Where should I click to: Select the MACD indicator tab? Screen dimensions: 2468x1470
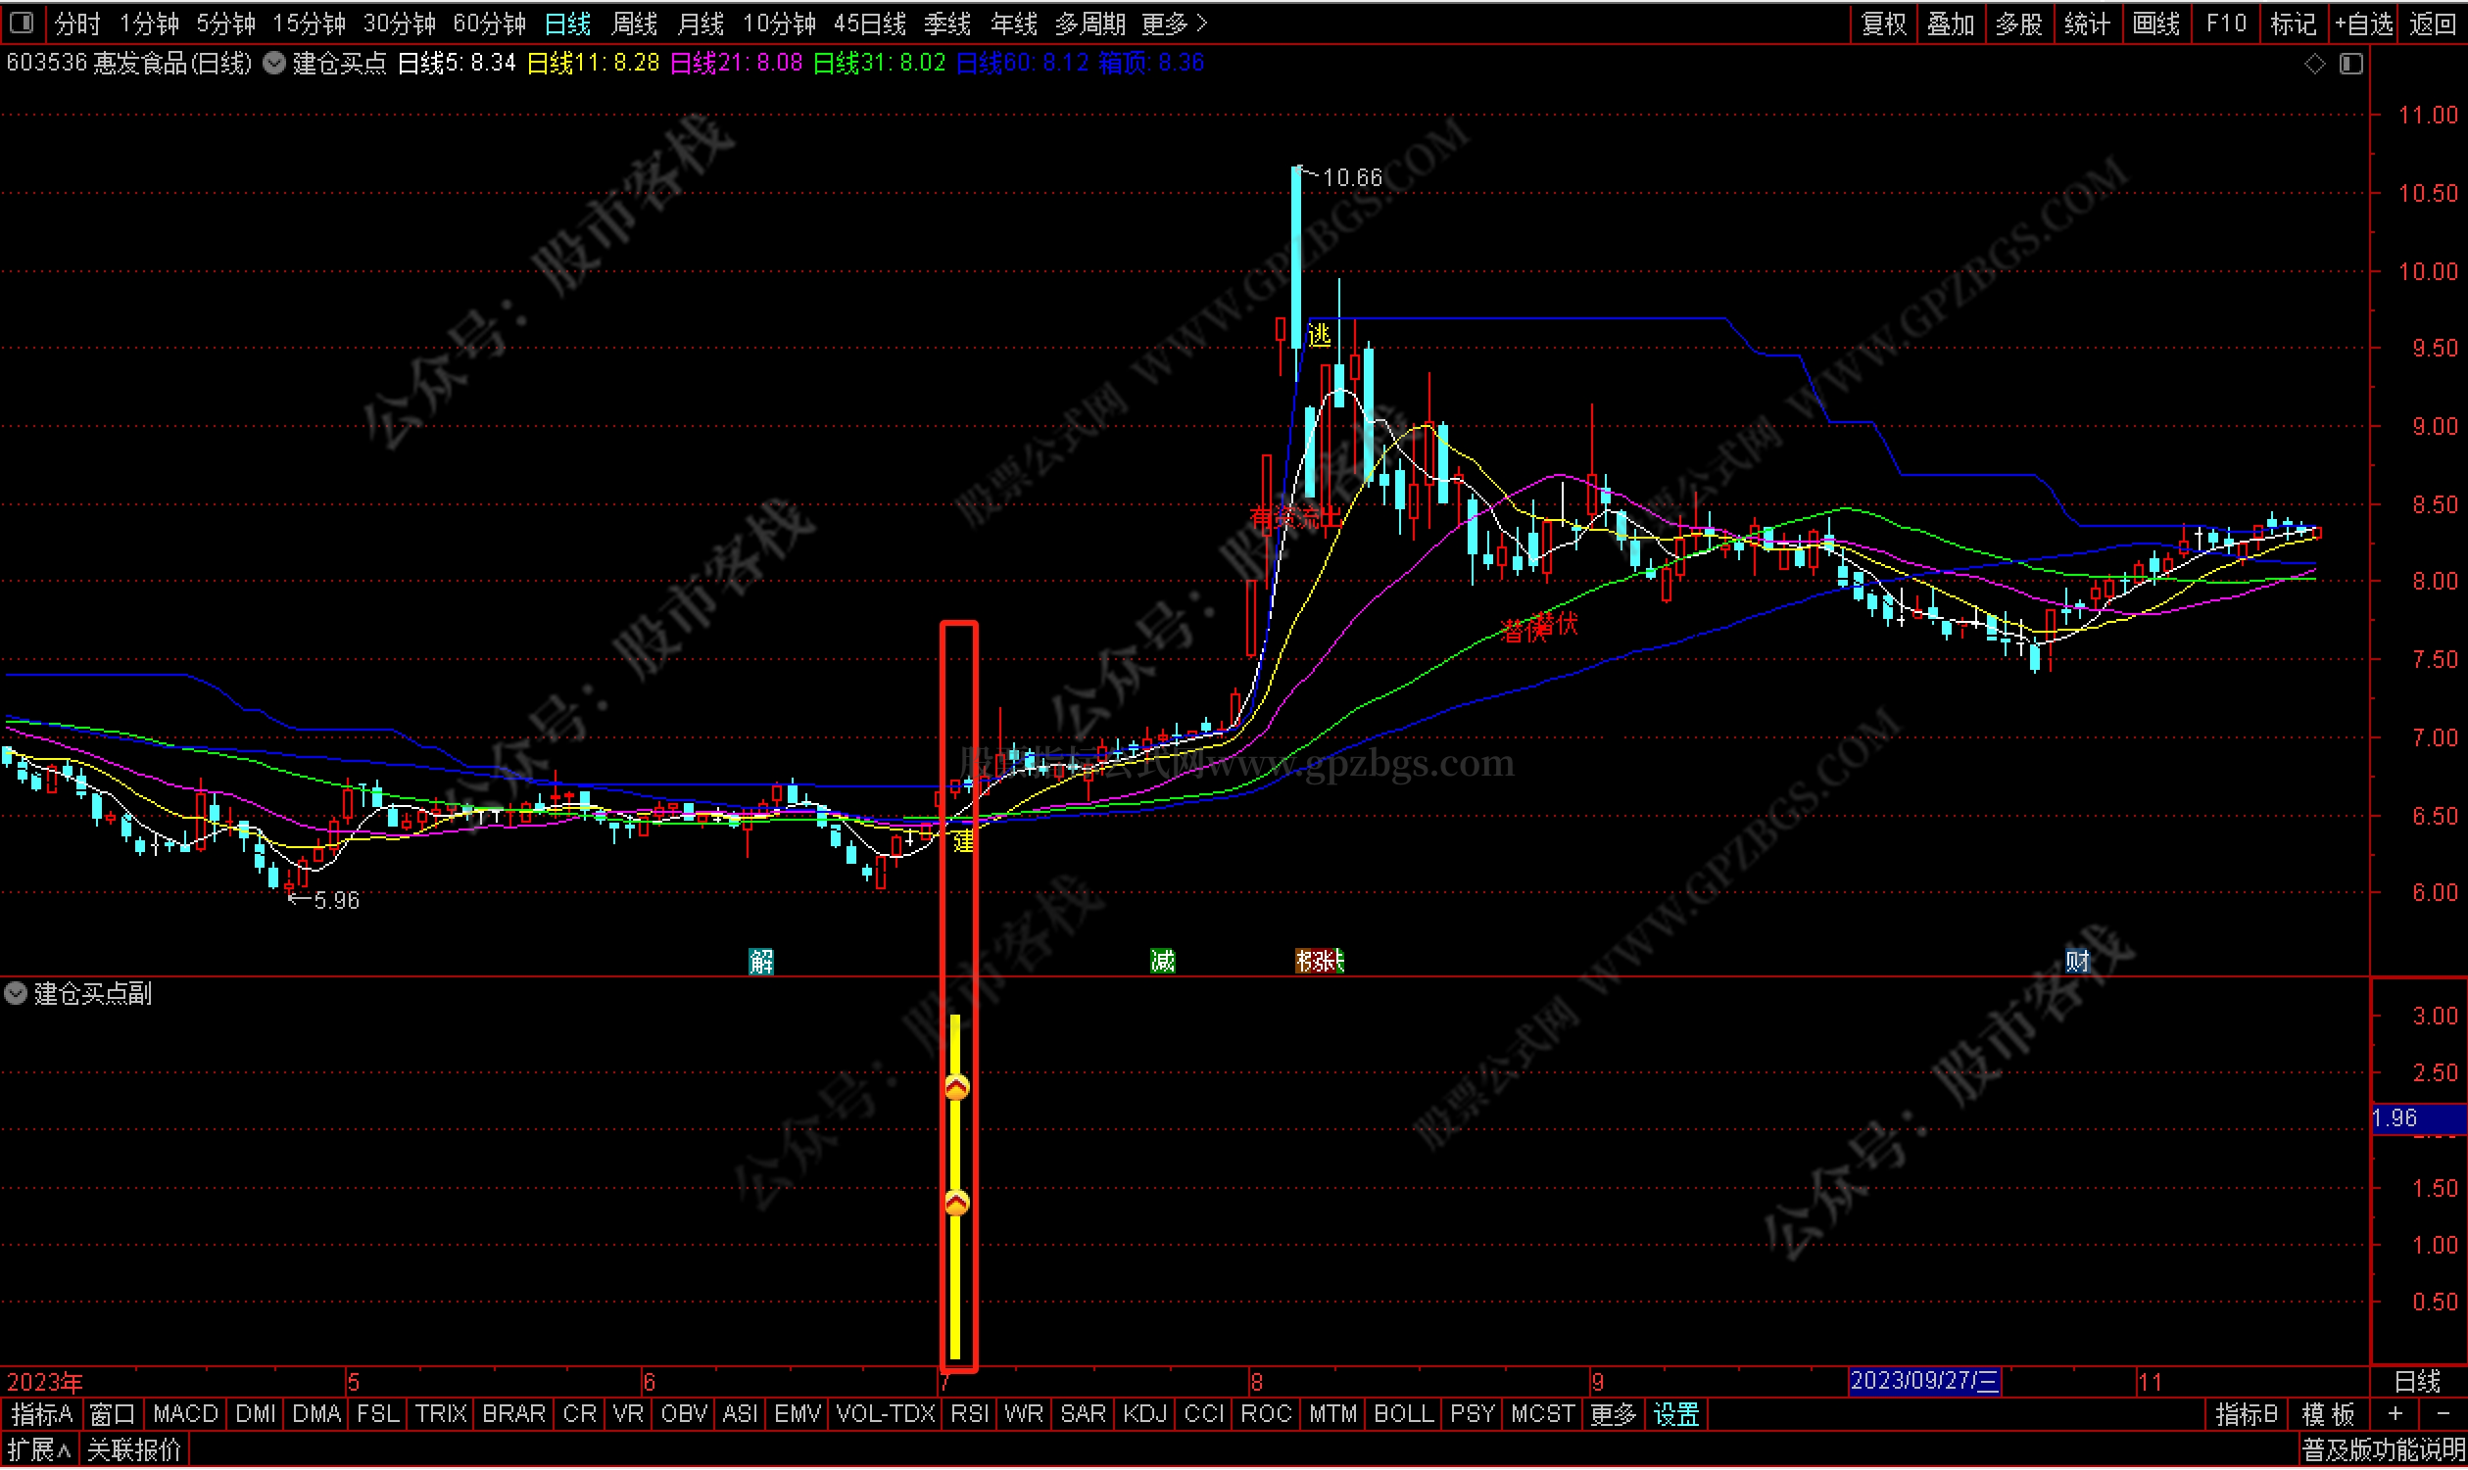click(185, 1414)
